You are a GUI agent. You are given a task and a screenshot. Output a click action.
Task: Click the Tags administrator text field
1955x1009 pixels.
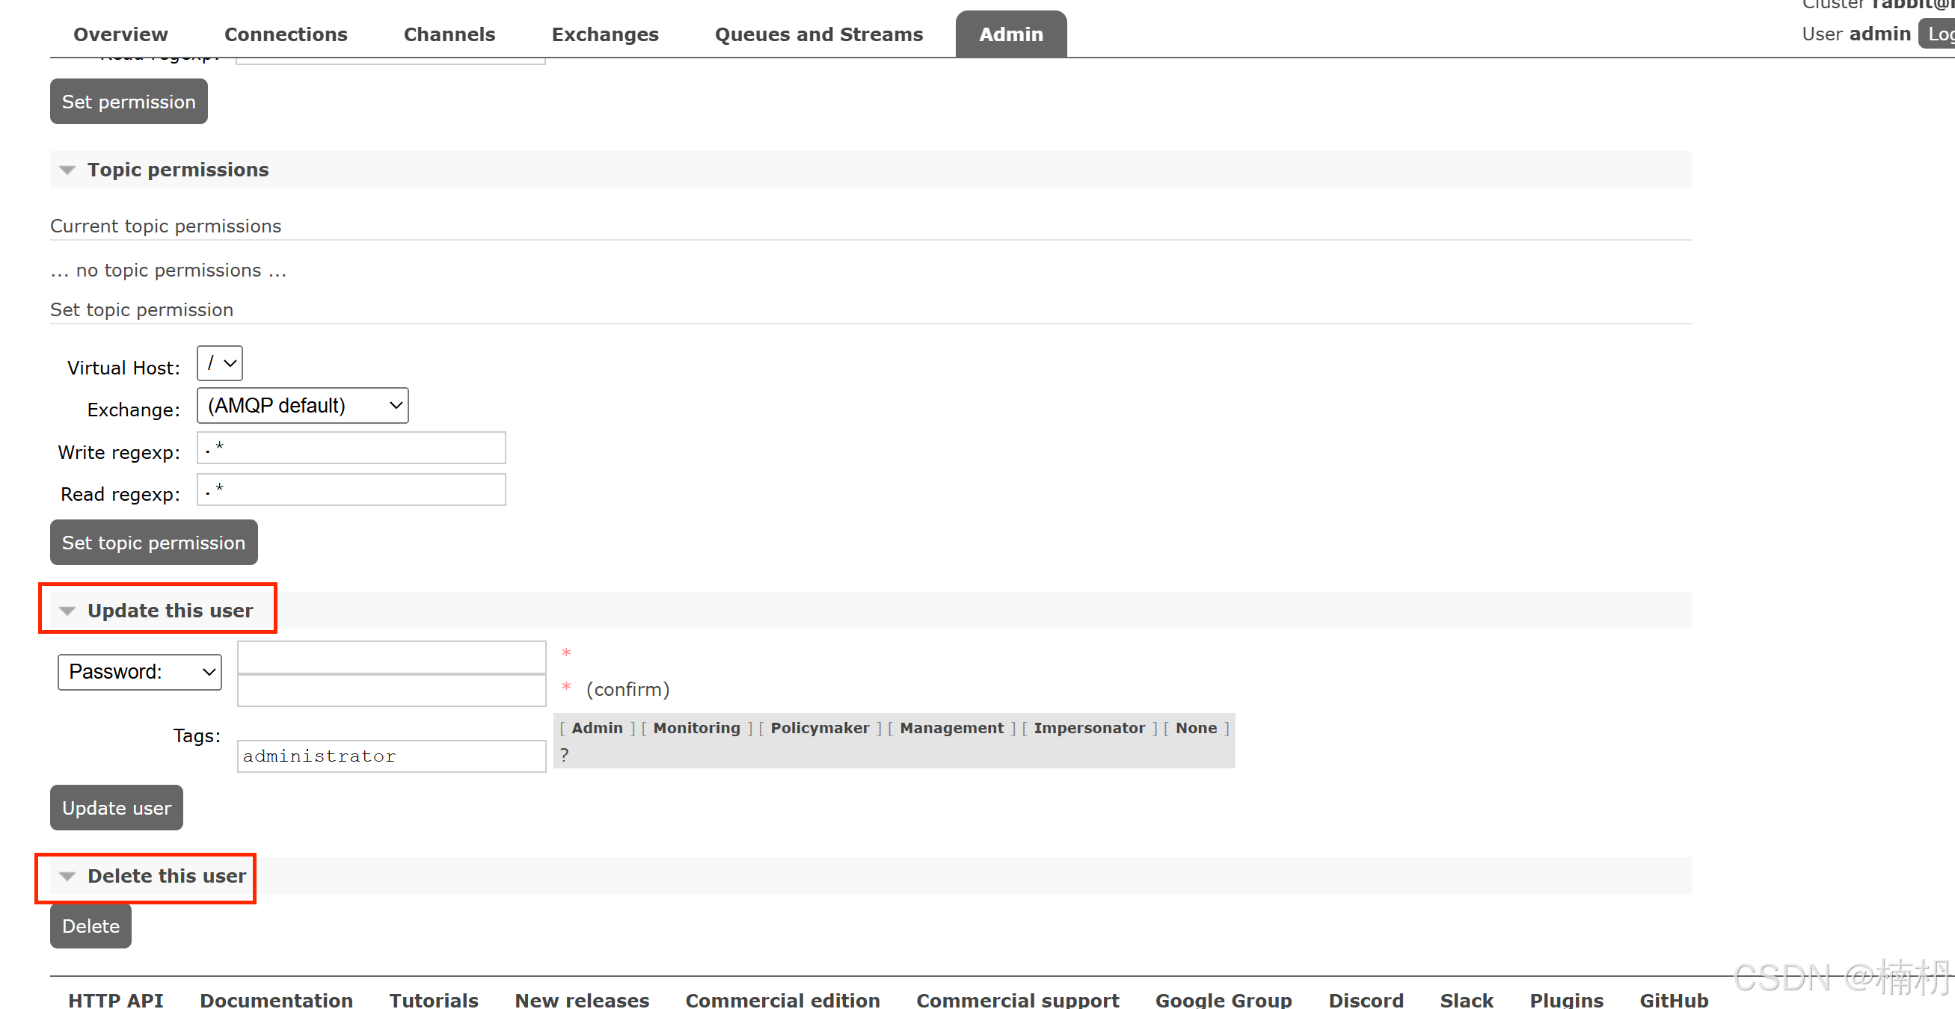tap(391, 756)
